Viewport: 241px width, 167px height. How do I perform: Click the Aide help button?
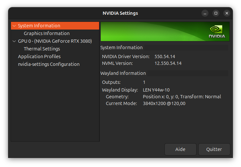point(180,149)
